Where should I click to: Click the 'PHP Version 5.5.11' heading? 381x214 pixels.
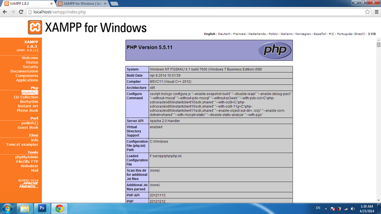pos(150,47)
